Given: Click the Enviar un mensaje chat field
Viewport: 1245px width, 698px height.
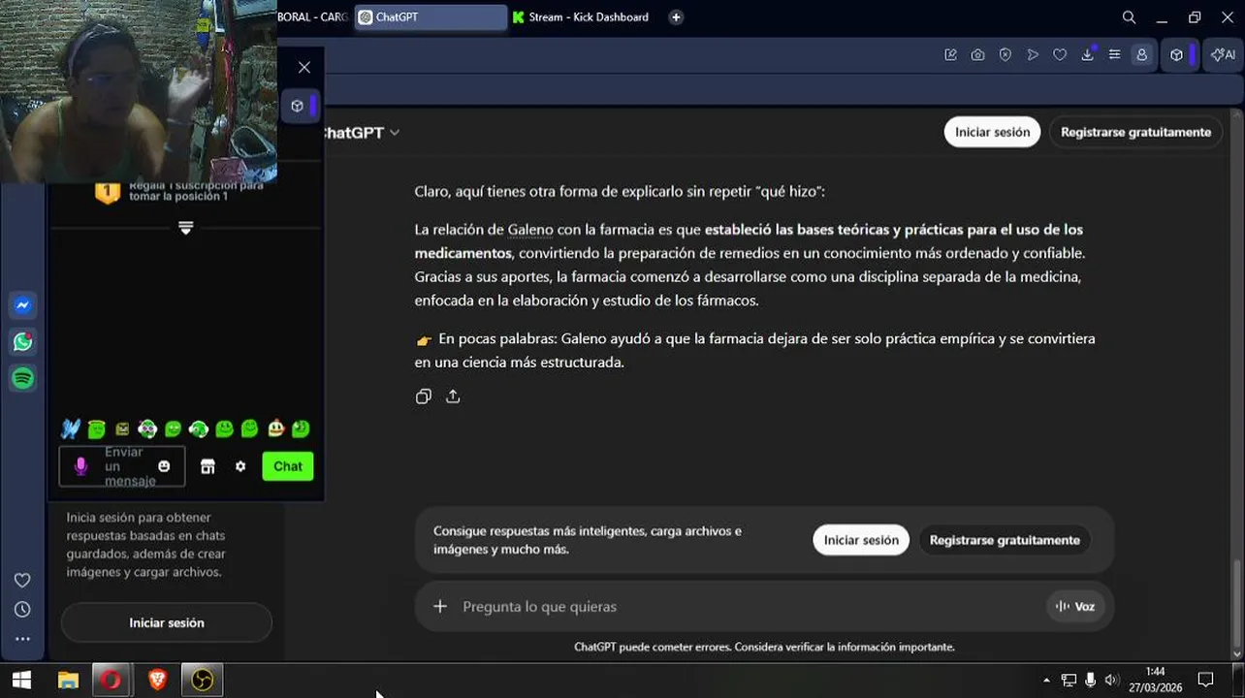Looking at the screenshot, I should point(122,466).
